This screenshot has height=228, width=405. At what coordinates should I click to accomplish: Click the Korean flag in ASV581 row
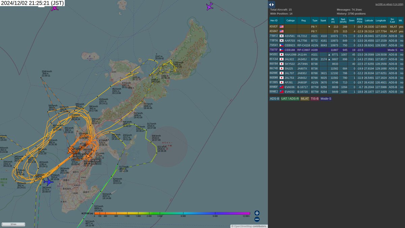[x=281, y=36]
